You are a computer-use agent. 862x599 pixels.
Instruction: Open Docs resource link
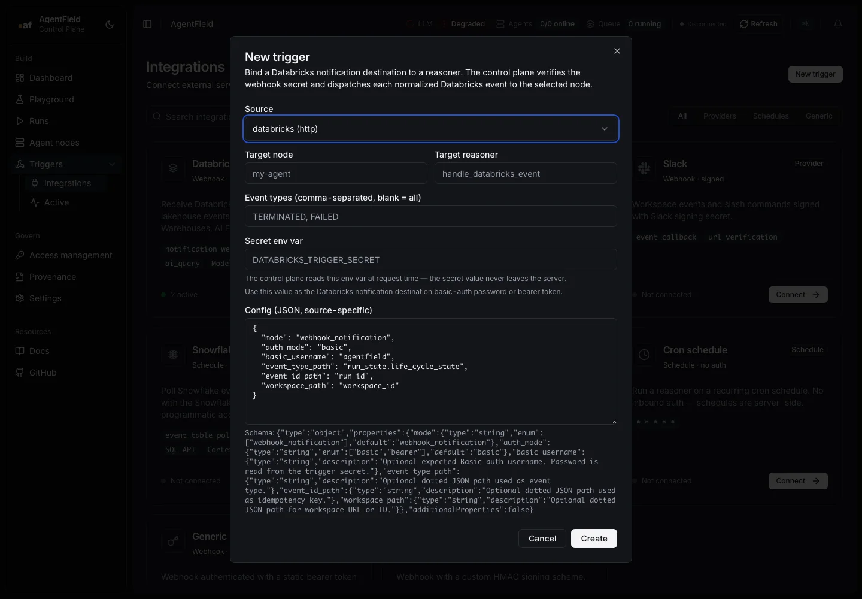tap(40, 351)
